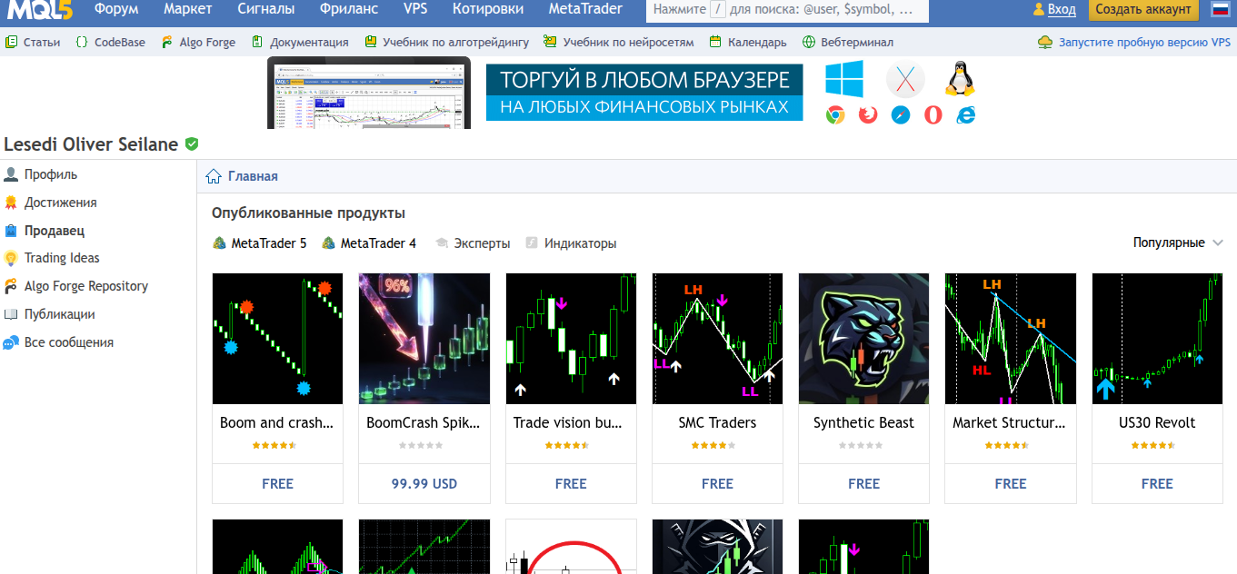Filter products by Эксперты
Viewport: 1237px width, 574px height.
pos(473,243)
